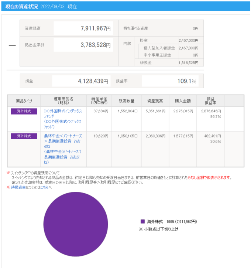The height and width of the screenshot is (269, 251).
Task: Select the unit price 37,684円
Action: pos(101,111)
